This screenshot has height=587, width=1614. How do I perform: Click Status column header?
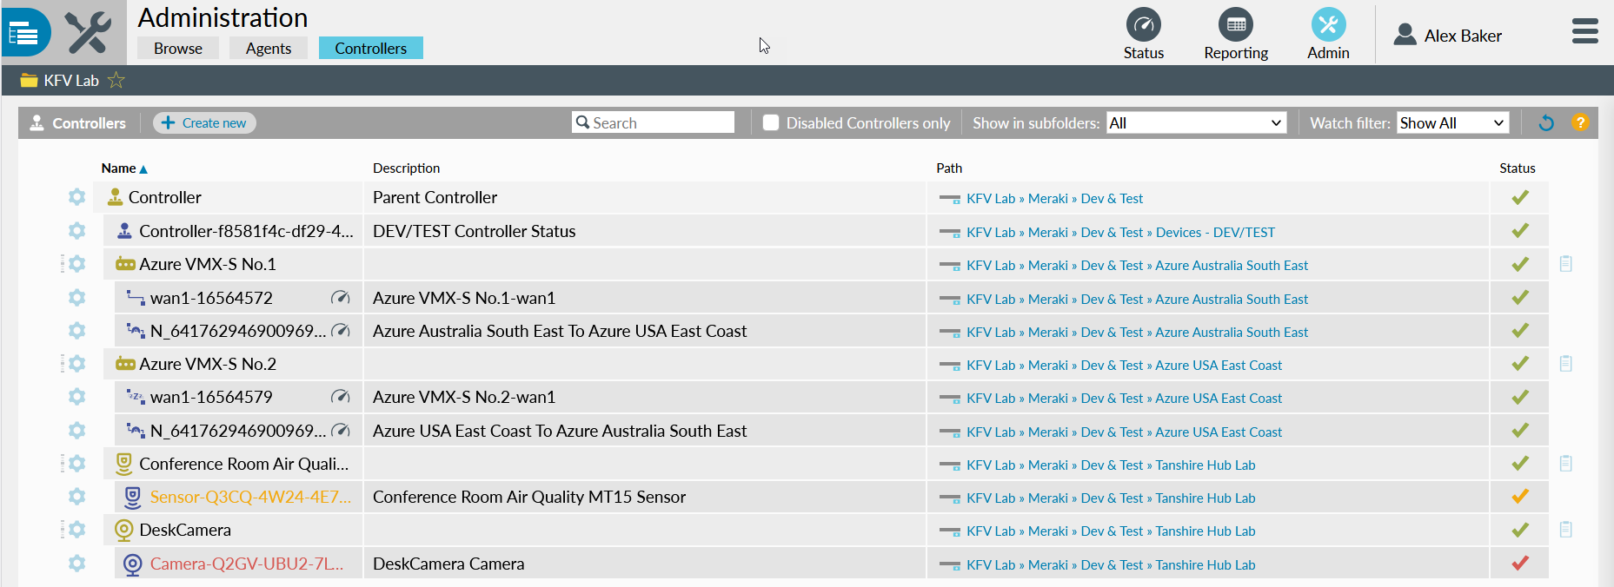(1517, 168)
